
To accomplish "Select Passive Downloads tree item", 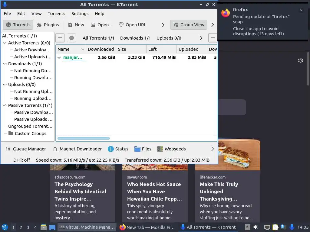I will click(33, 112).
